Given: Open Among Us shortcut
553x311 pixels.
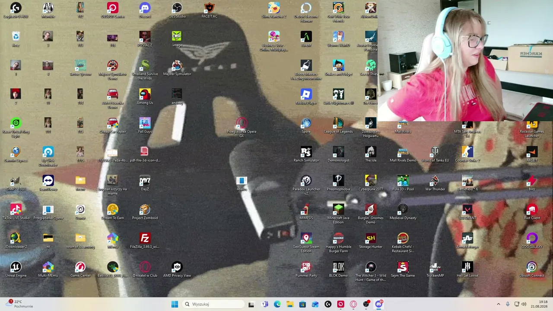Looking at the screenshot, I should point(145,97).
